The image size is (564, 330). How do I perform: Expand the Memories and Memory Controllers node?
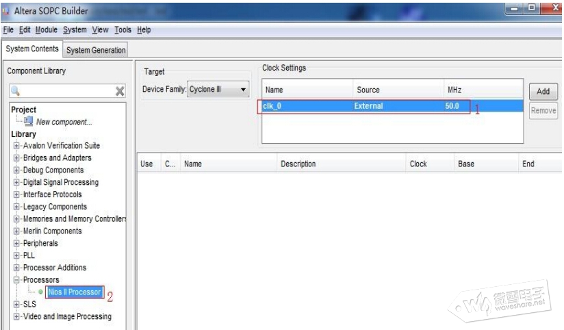coord(16,219)
